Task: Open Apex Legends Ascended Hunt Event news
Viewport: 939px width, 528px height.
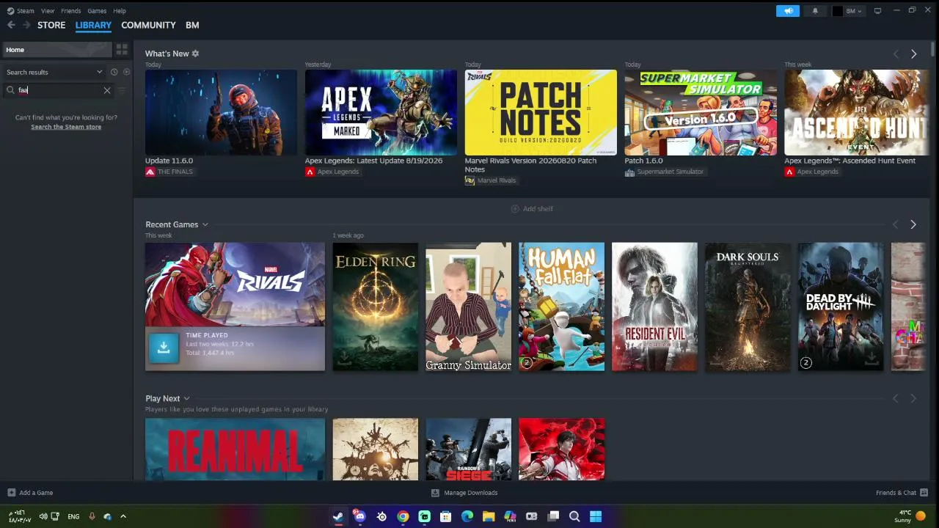Action: 857,112
